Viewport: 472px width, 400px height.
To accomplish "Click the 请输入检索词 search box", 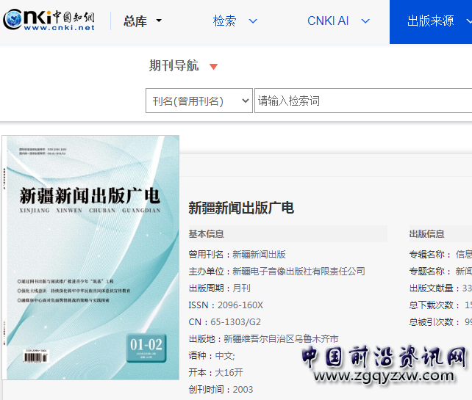I will click(362, 101).
